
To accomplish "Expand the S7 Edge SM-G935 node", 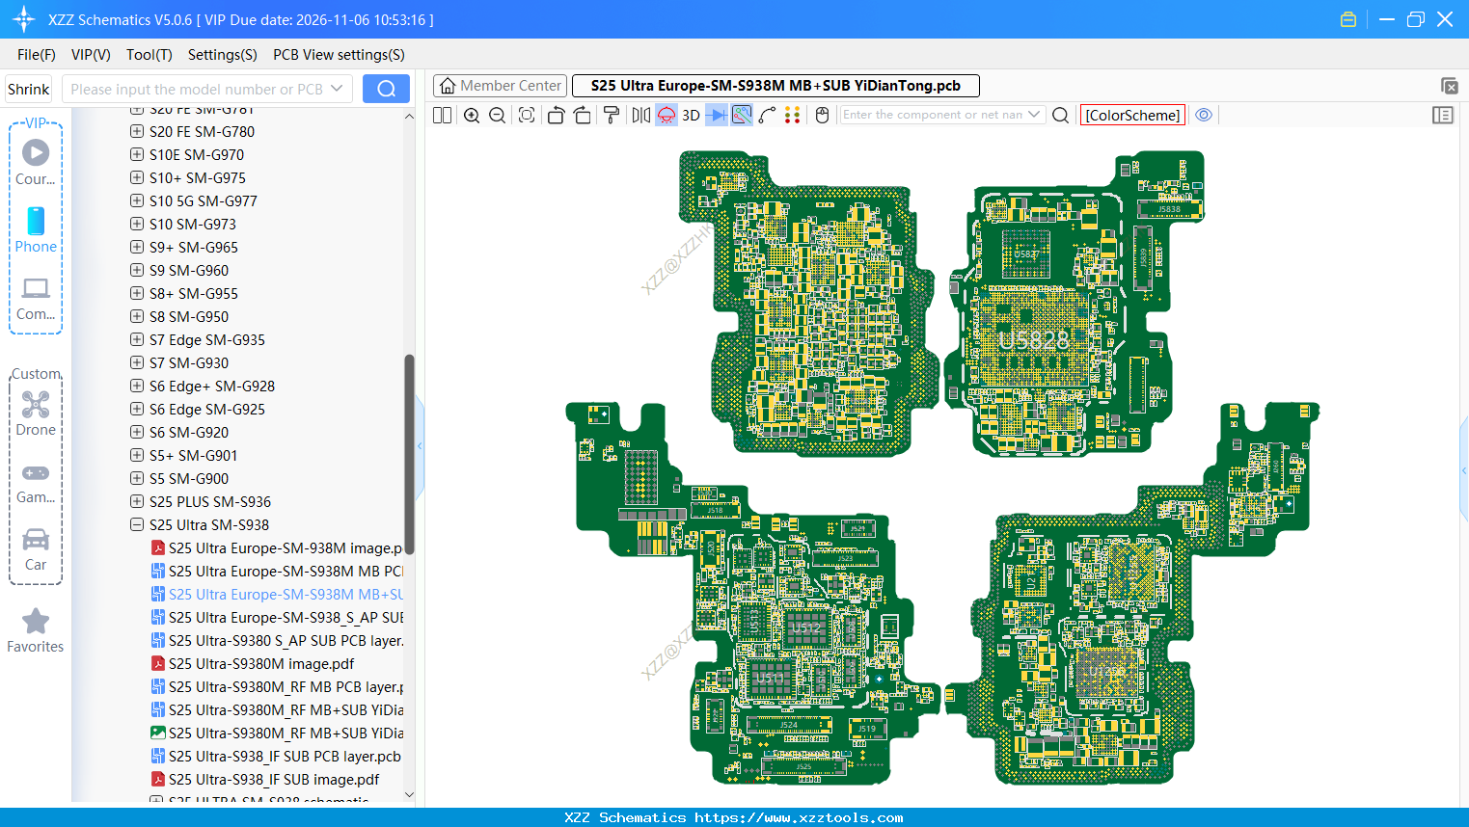I will [137, 339].
